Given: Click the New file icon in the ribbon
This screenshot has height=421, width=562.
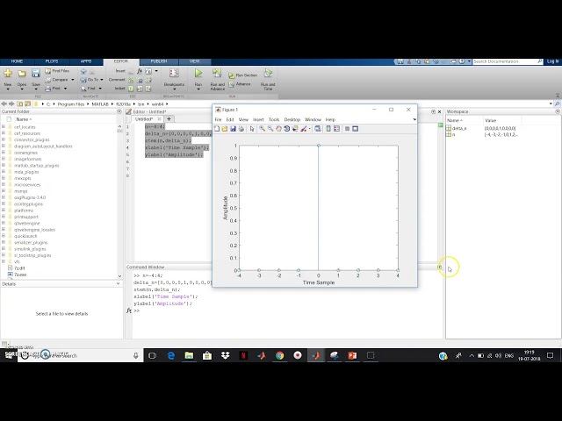Looking at the screenshot, I should [x=8, y=74].
